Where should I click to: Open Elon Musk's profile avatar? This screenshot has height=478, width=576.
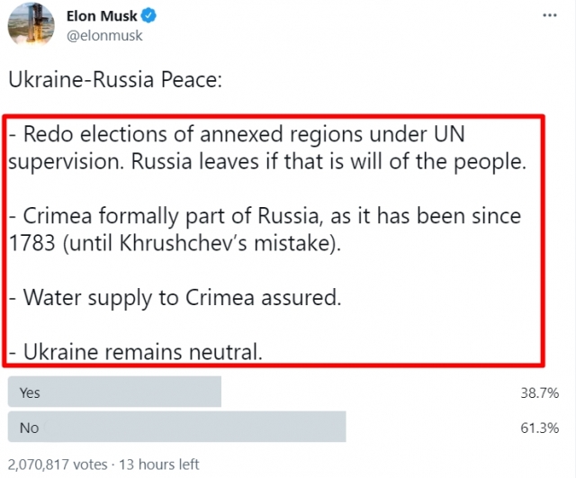click(31, 25)
